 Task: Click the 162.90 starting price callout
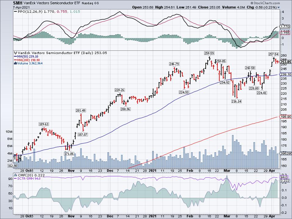click(12, 166)
